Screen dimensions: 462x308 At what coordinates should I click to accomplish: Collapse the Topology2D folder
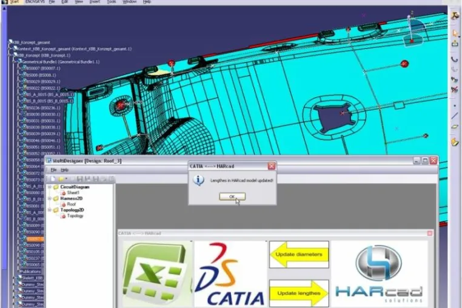[50, 210]
